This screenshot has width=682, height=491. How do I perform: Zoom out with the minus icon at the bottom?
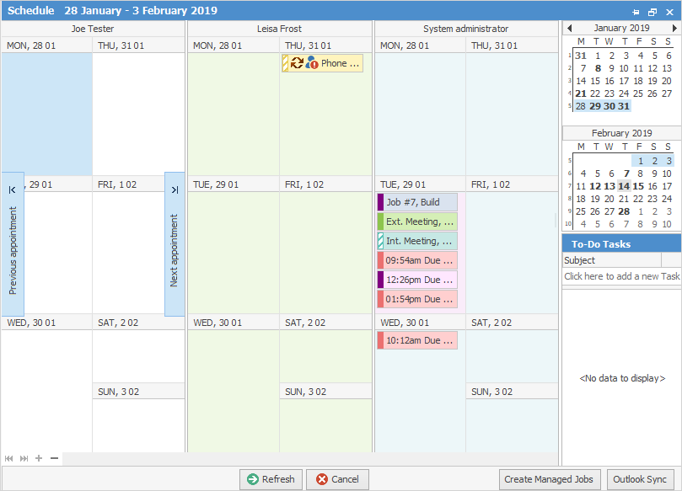53,458
